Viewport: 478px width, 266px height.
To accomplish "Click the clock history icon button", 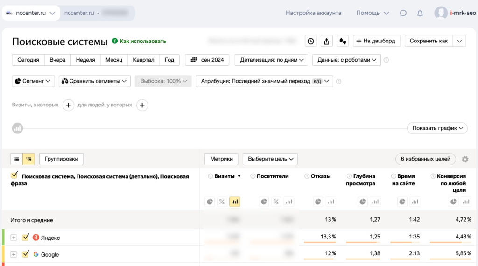I will pos(310,41).
